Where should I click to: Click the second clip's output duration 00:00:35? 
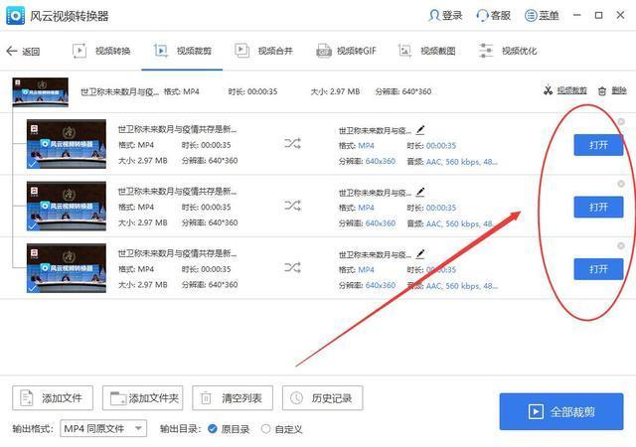(x=441, y=208)
